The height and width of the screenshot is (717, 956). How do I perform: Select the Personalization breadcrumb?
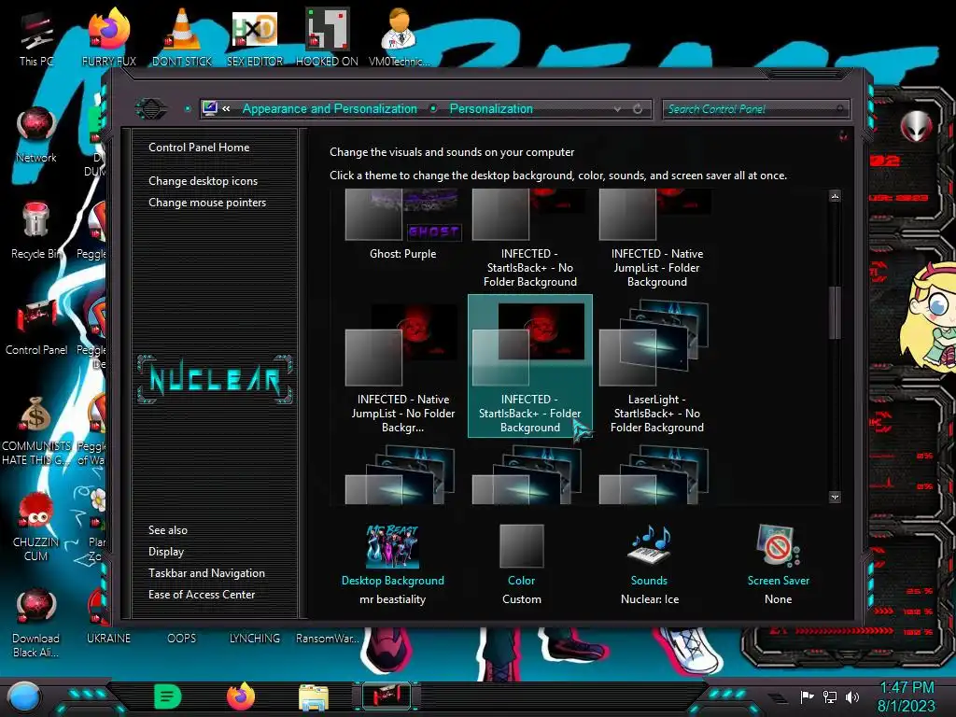491,108
